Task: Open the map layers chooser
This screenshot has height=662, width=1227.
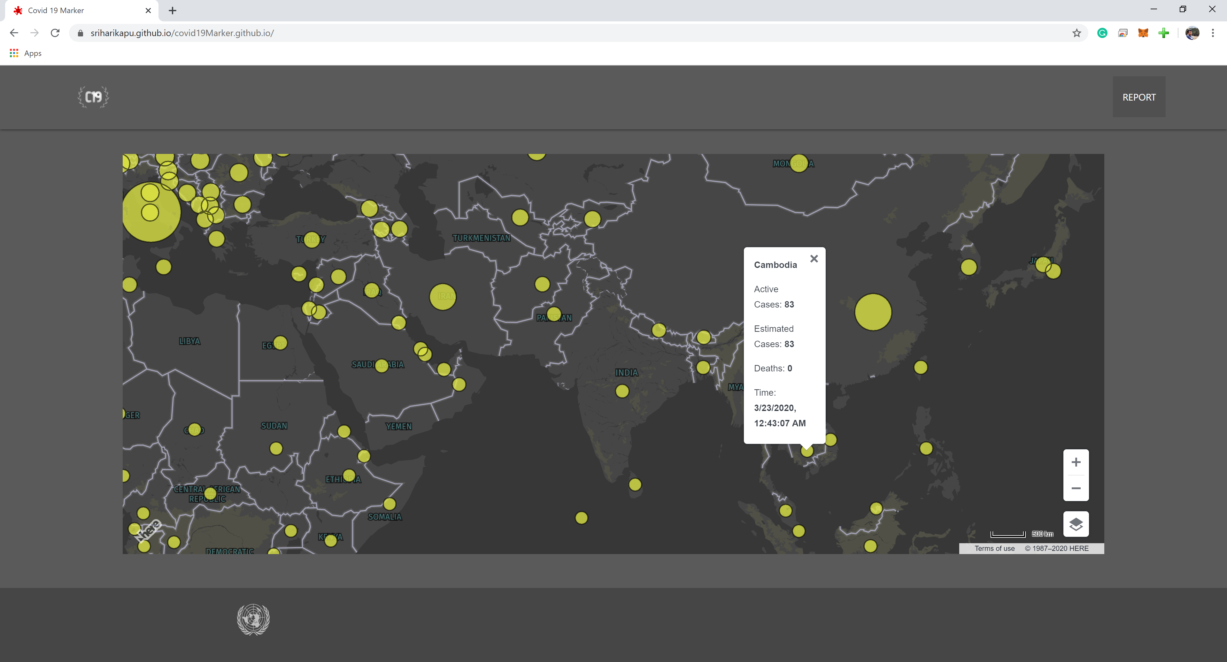Action: 1076,524
